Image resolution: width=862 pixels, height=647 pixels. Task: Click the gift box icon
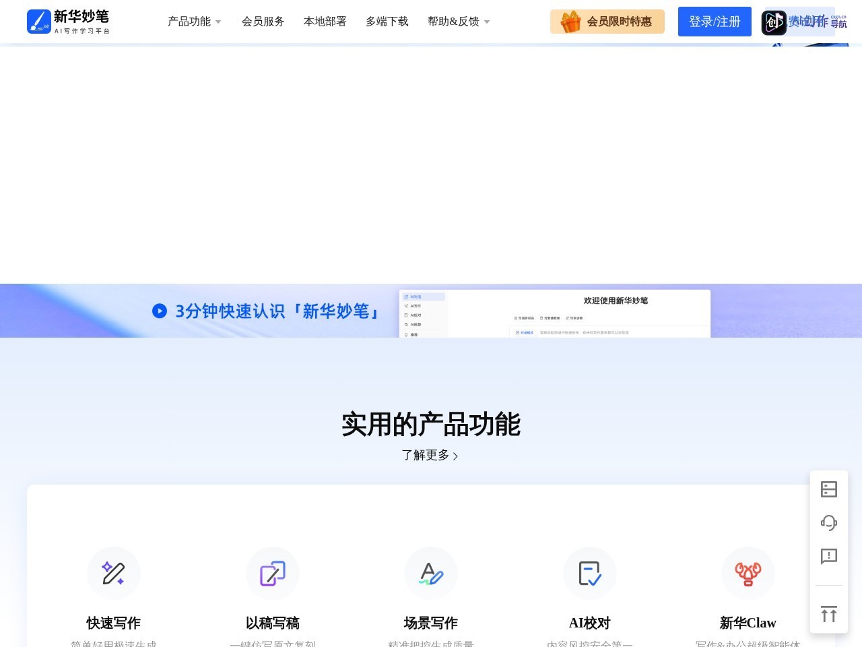click(x=570, y=22)
